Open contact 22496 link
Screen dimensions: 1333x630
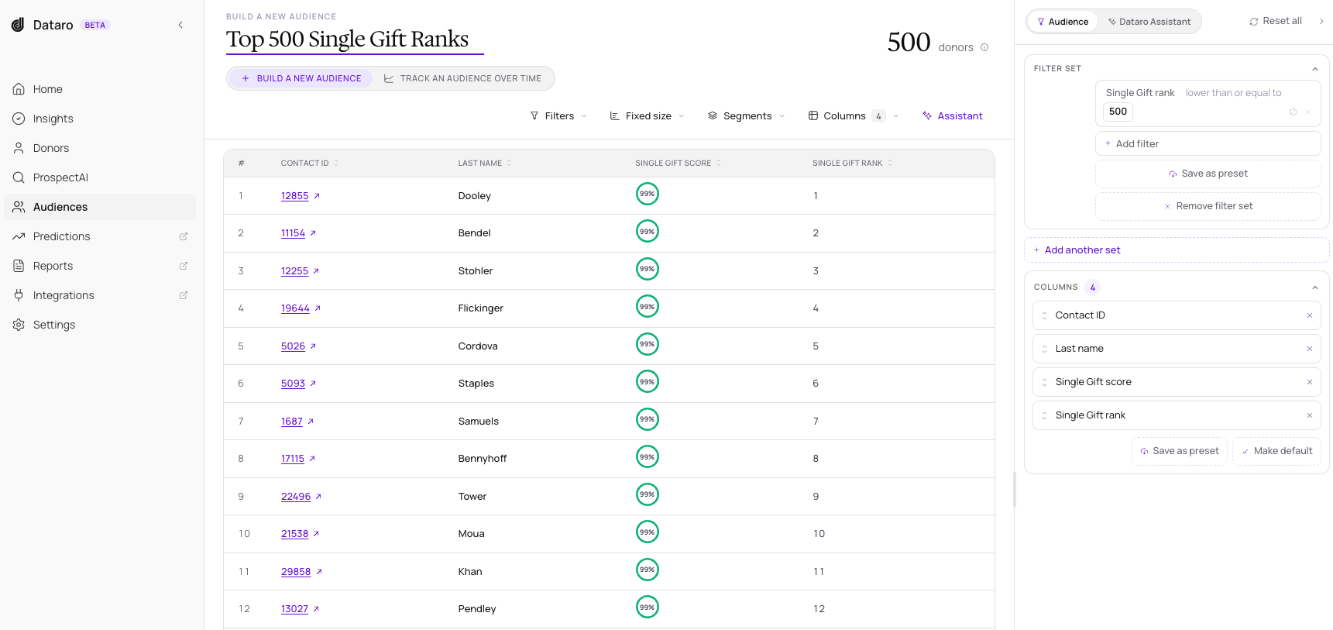[296, 497]
